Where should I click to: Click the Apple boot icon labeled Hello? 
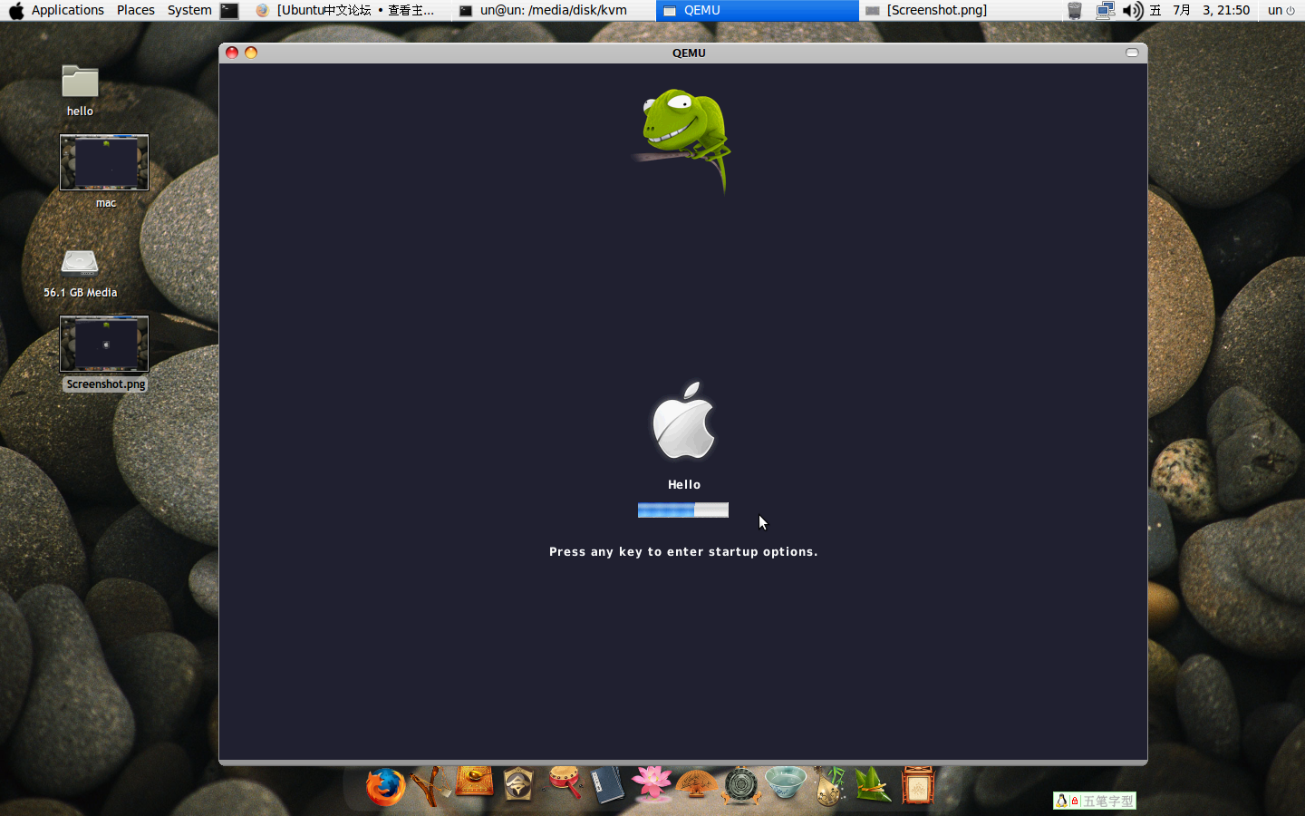[683, 420]
